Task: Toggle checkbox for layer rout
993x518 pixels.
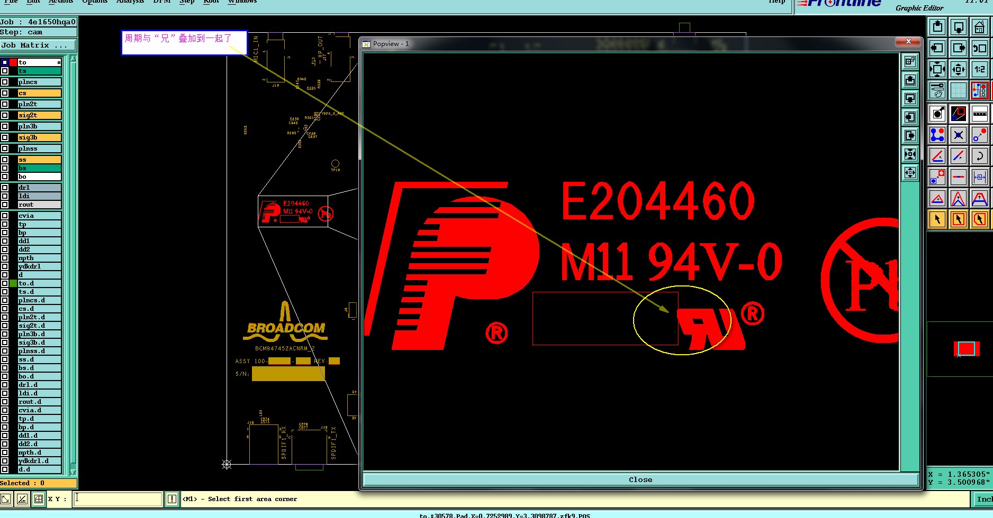Action: coord(5,205)
